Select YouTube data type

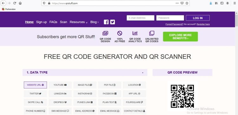(x=60, y=85)
